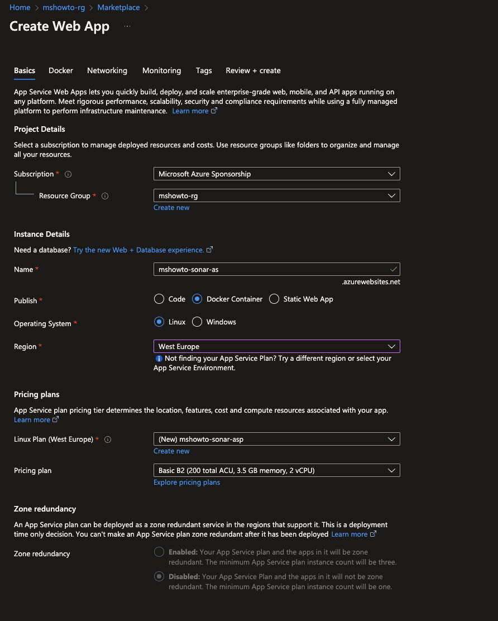498x621 pixels.
Task: Select the Docker Container publish option
Action: (x=197, y=299)
